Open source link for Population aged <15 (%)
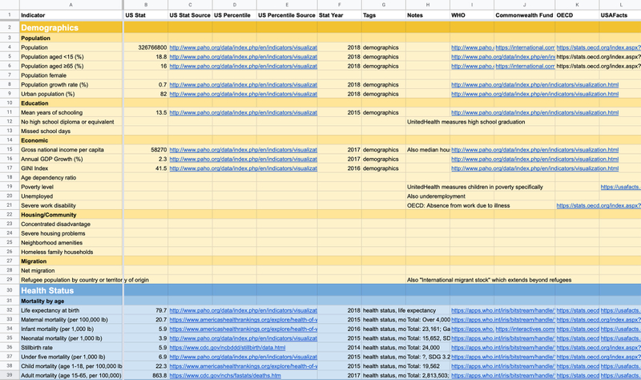Screen dimensions: 641x380 [244, 57]
